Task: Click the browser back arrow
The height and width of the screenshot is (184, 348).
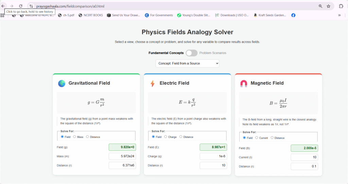Action: pyautogui.click(x=3, y=6)
